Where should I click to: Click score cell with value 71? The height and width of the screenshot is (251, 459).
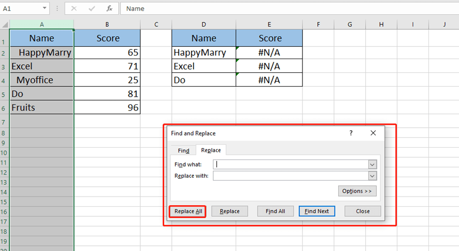pos(107,66)
